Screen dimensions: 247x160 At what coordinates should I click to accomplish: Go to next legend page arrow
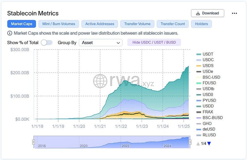pyautogui.click(x=209, y=144)
